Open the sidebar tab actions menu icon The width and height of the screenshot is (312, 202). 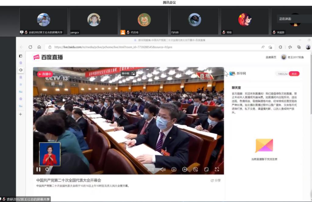(x=21, y=56)
